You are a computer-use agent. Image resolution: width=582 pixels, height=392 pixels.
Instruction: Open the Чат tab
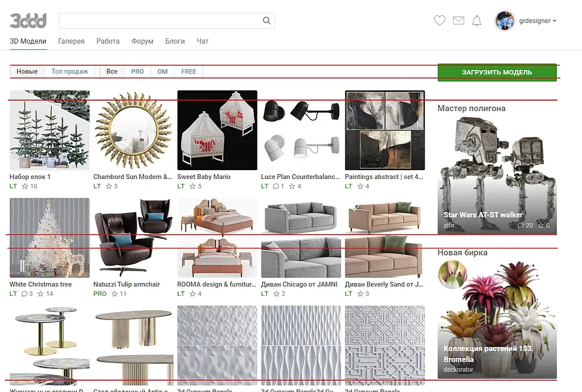202,41
